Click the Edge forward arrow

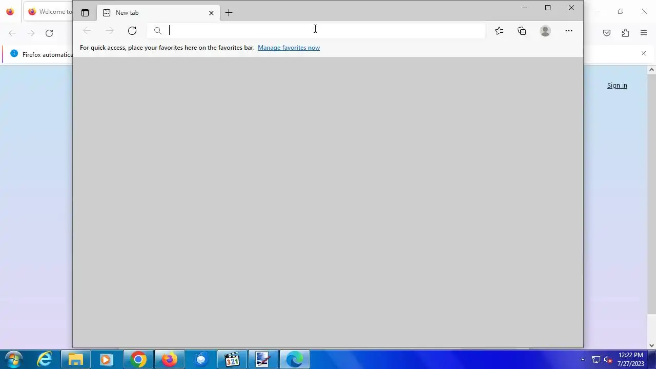click(110, 31)
